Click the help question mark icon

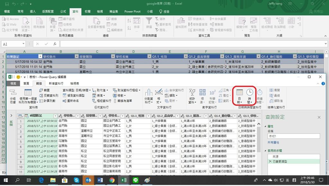323,84
